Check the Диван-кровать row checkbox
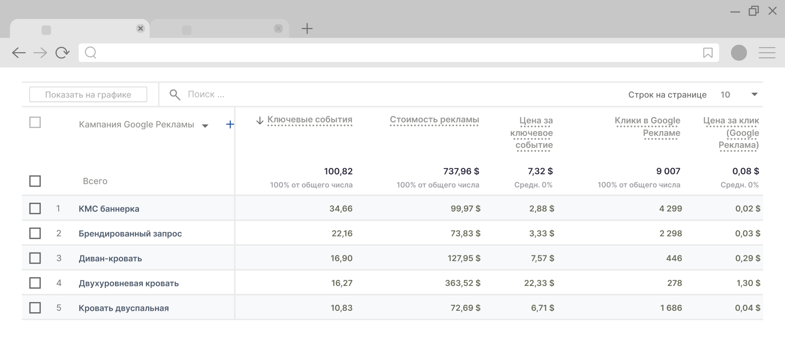Image resolution: width=785 pixels, height=363 pixels. (35, 258)
